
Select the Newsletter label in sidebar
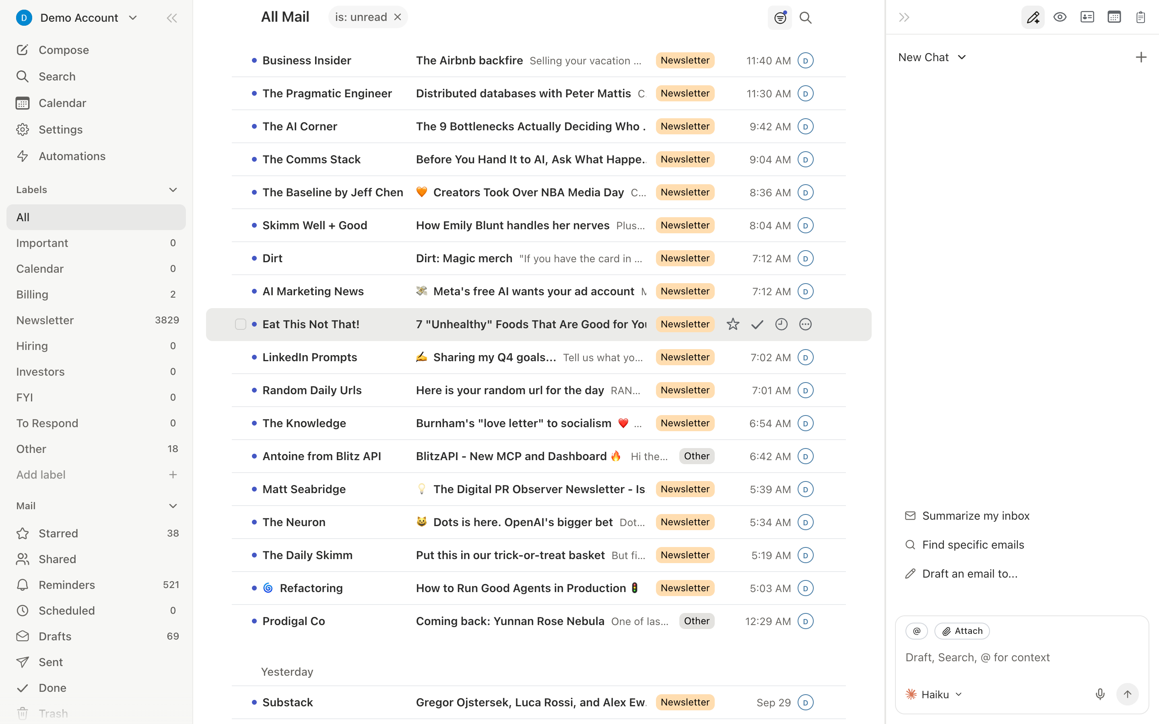pos(96,320)
